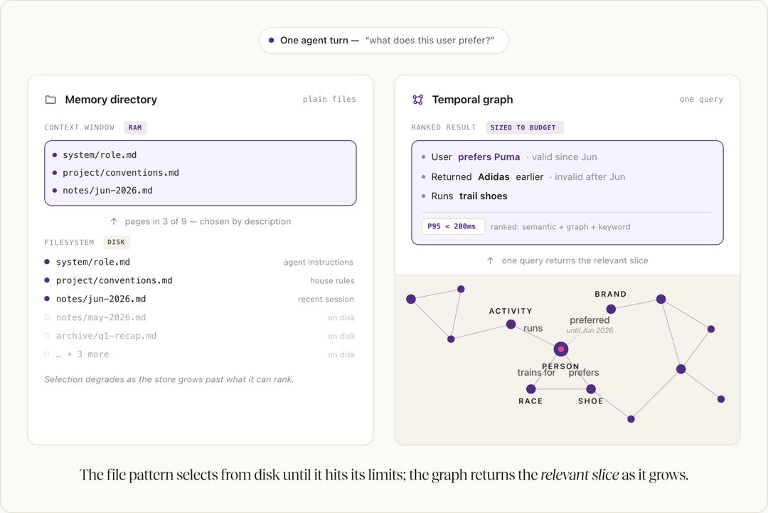
Task: Click the SHOE graph node
Action: [x=591, y=389]
